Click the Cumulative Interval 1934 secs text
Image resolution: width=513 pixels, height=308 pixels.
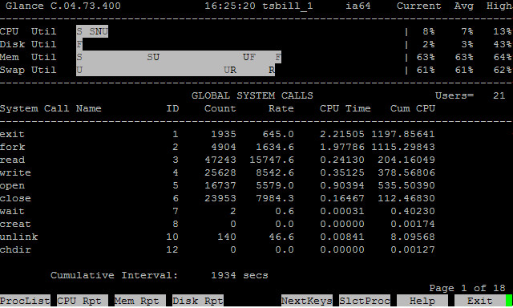(x=160, y=275)
